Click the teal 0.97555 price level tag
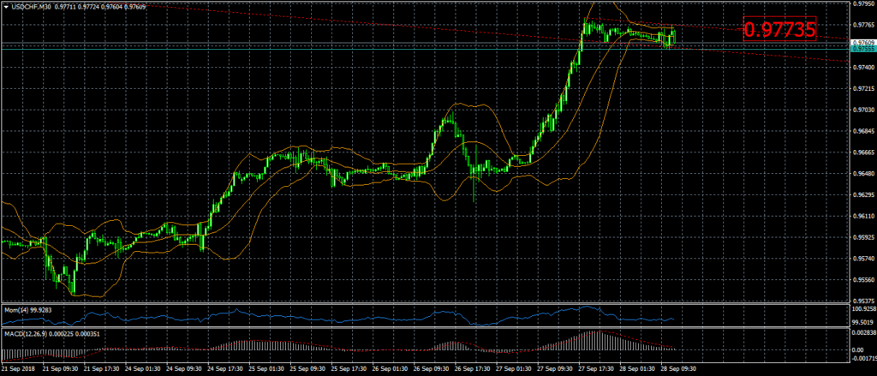The height and width of the screenshot is (376, 877). 861,49
